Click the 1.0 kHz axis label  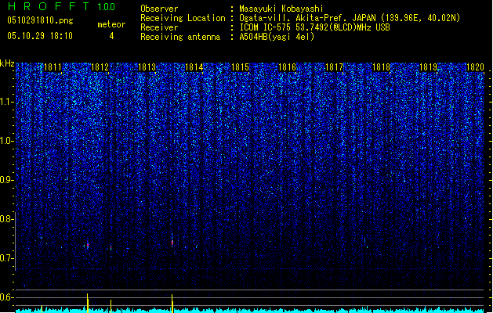click(x=6, y=141)
